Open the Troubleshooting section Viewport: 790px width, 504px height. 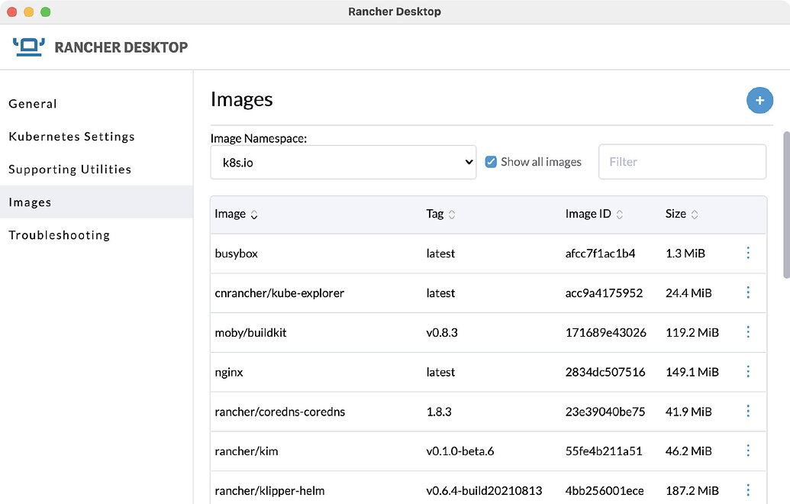pyautogui.click(x=59, y=235)
